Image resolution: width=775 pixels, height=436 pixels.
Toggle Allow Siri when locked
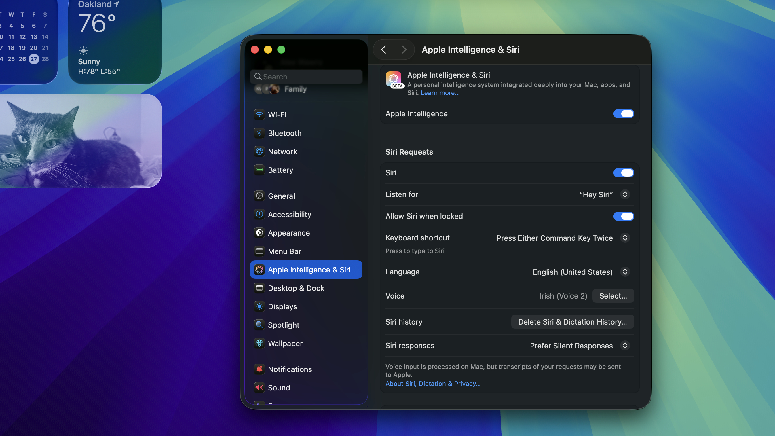623,216
